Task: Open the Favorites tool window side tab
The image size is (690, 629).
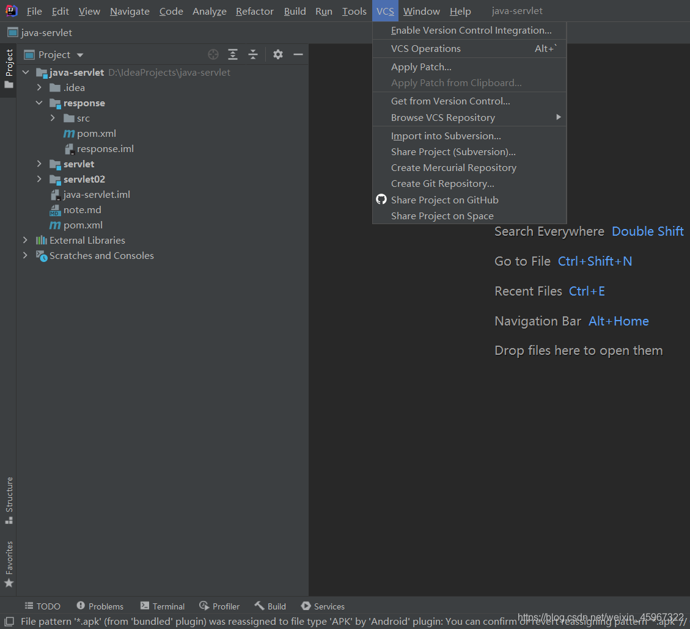Action: [9, 564]
